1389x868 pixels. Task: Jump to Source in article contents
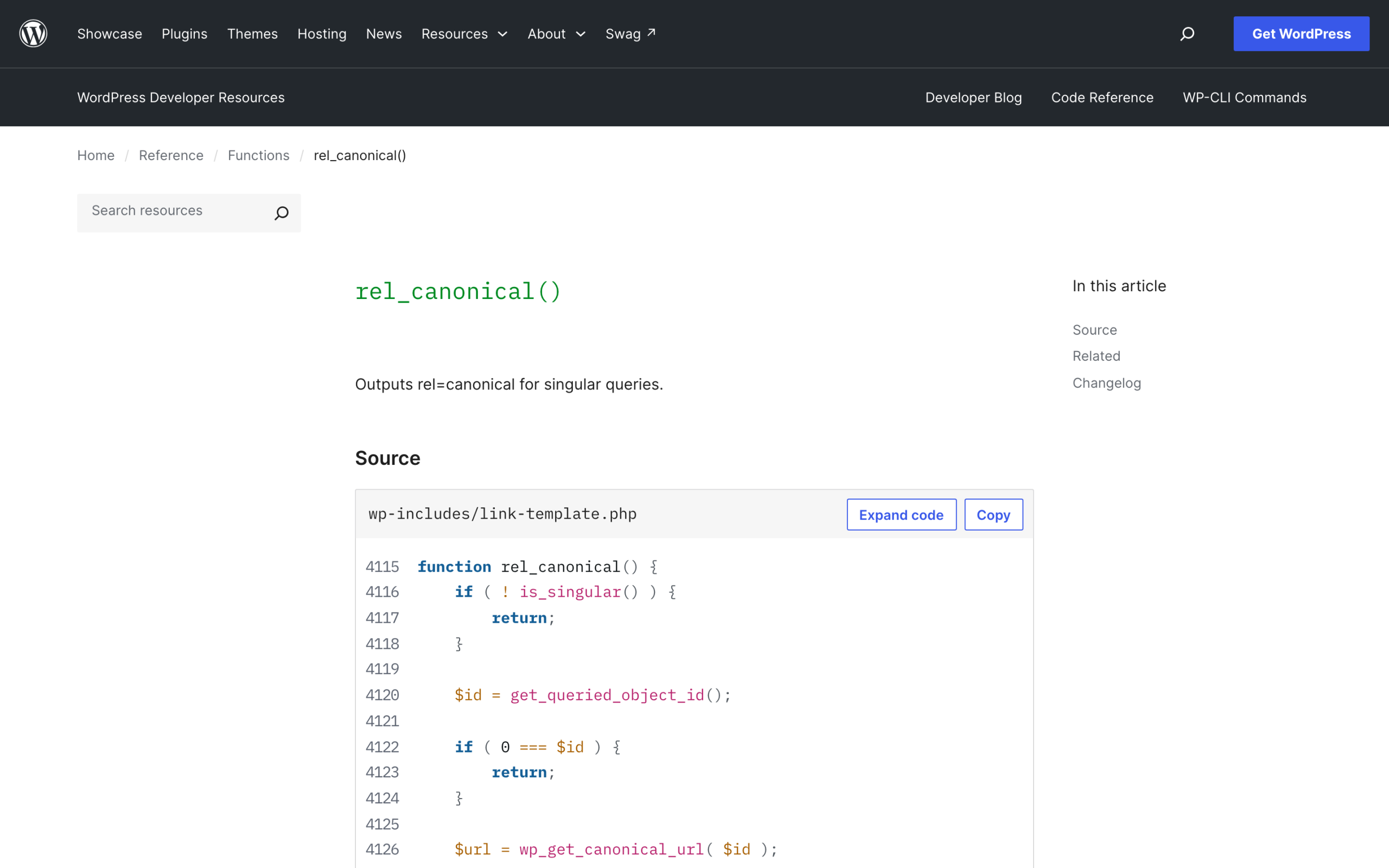(x=1094, y=330)
